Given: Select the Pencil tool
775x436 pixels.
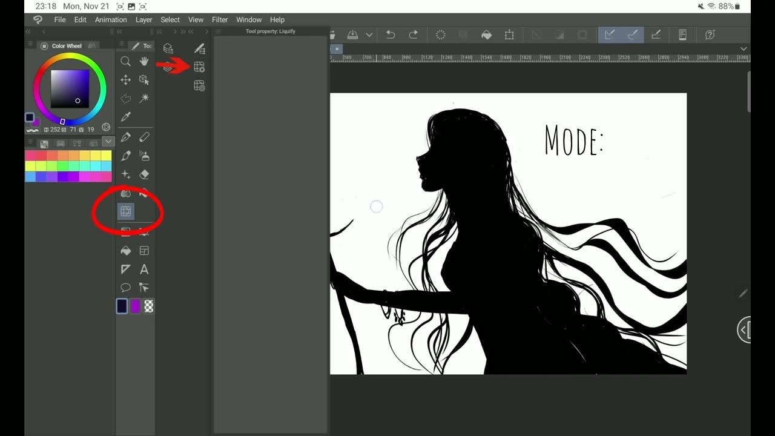Looking at the screenshot, I should point(144,137).
